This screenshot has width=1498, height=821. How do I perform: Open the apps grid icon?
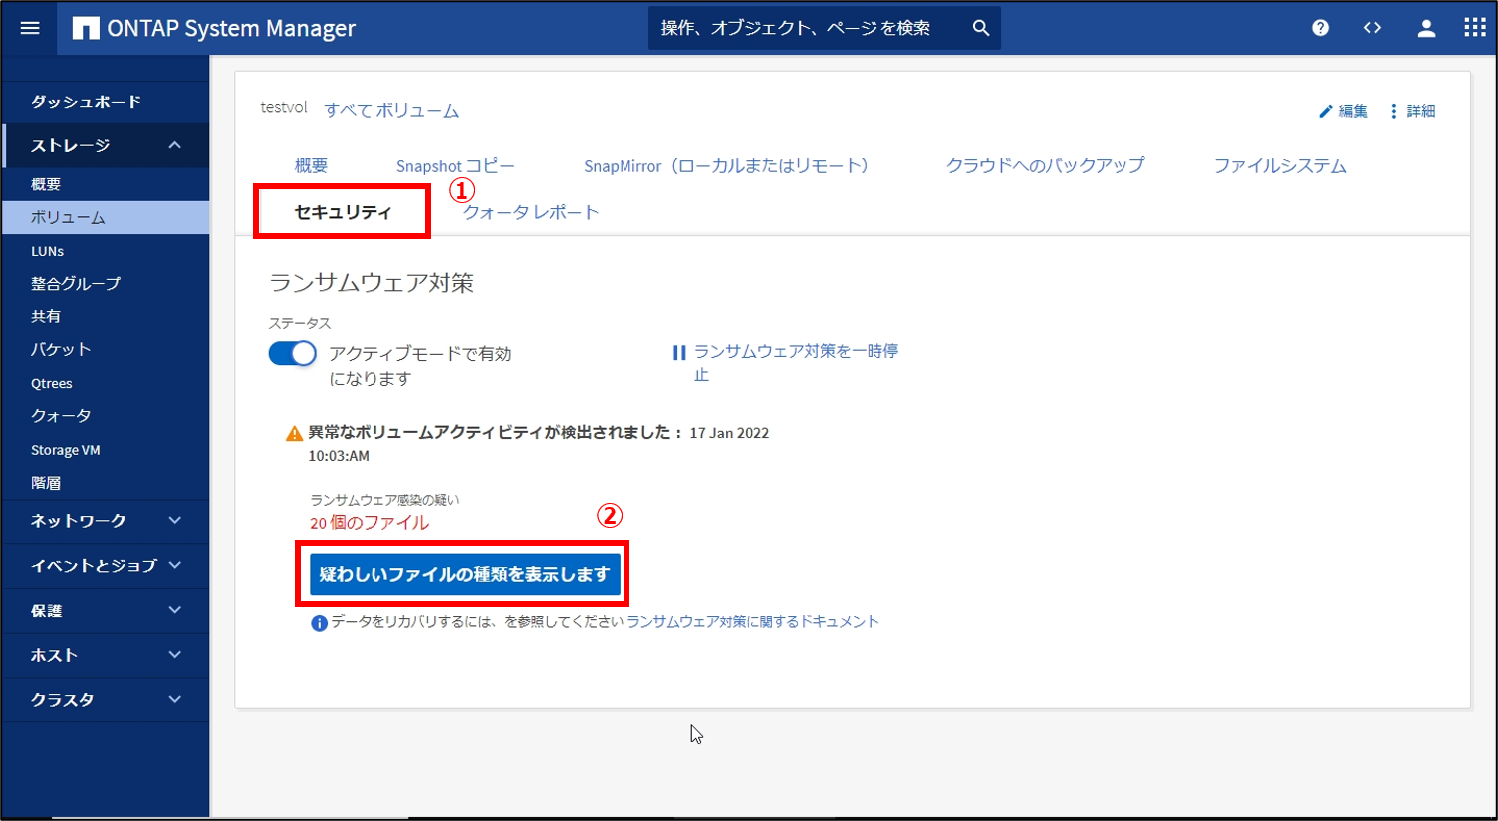coord(1475,28)
